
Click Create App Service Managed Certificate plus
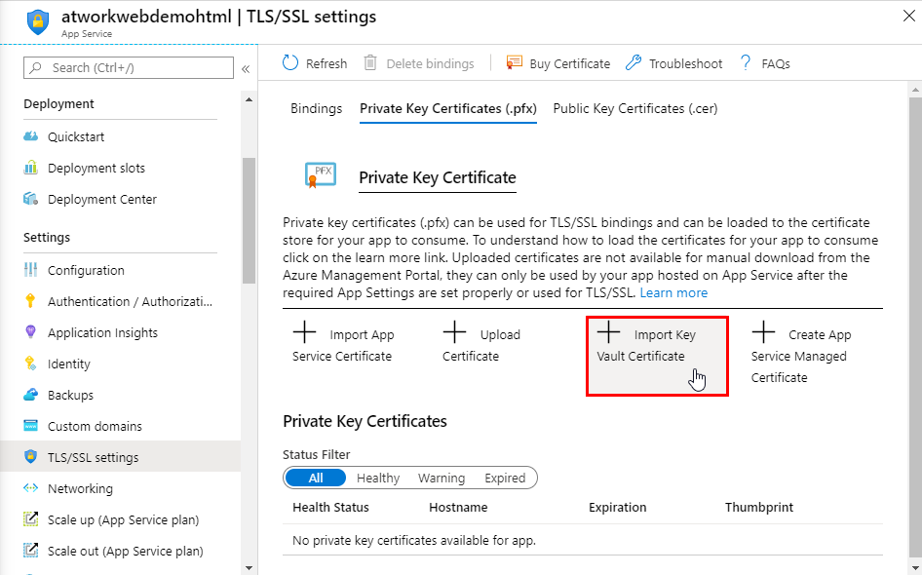click(x=764, y=333)
